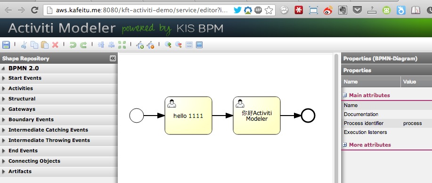The image size is (432, 183).
Task: Select sequence flow between the two tasks
Action: pos(223,116)
